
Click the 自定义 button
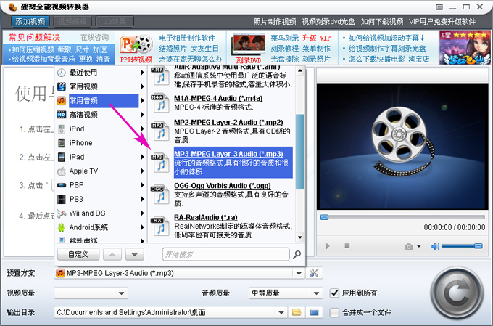tap(78, 255)
